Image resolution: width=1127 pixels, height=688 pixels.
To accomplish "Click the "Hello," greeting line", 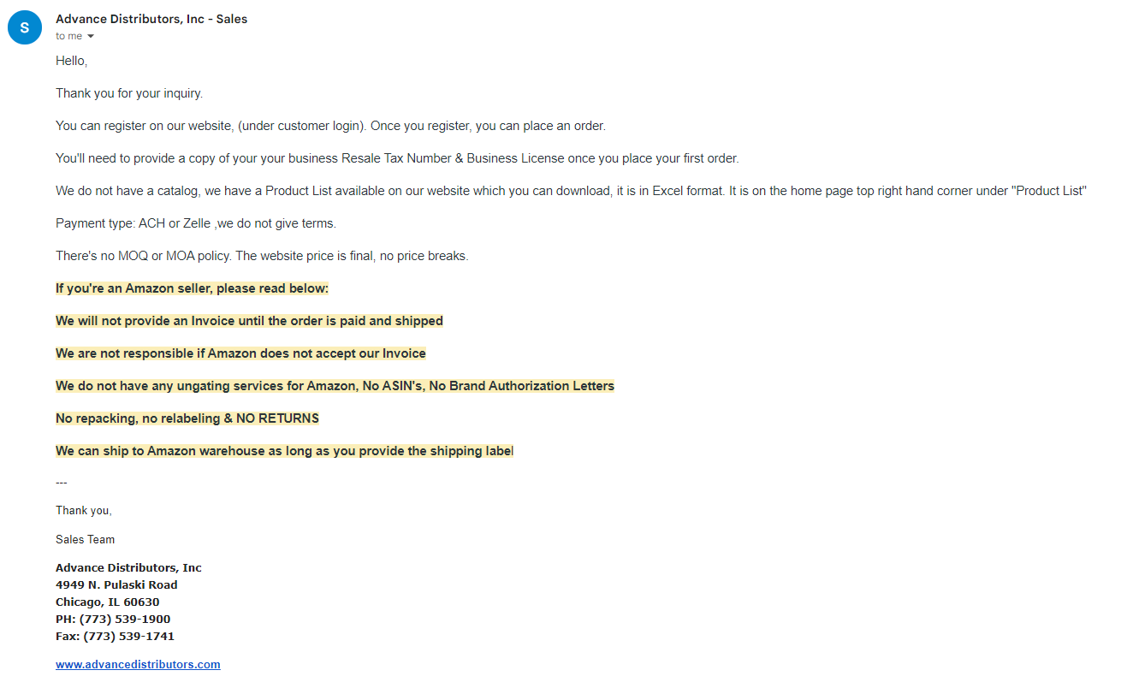I will [72, 61].
